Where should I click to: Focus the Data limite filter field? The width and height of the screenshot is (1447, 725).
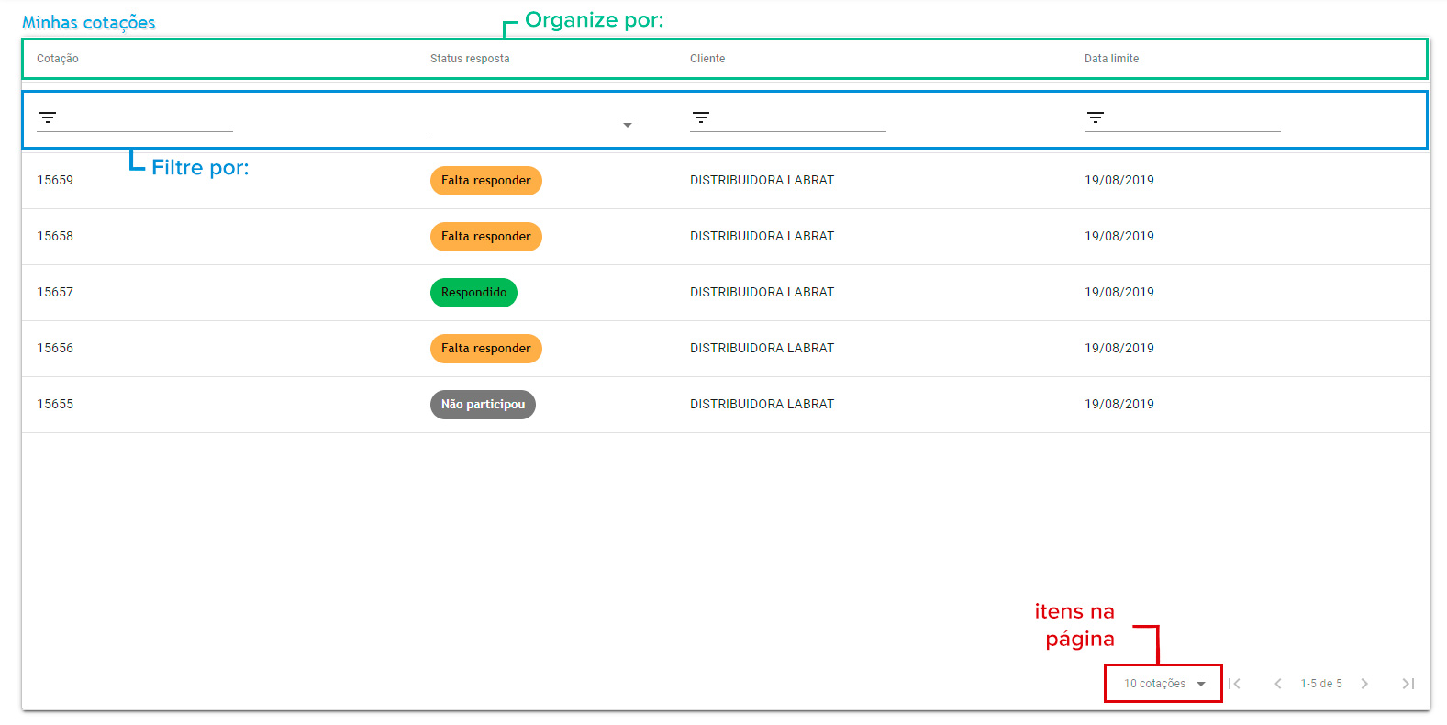coord(1193,117)
